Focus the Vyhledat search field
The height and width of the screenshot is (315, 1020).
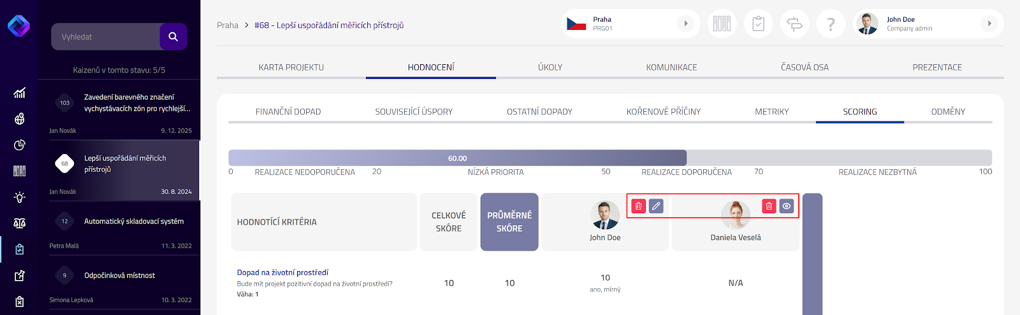click(106, 37)
